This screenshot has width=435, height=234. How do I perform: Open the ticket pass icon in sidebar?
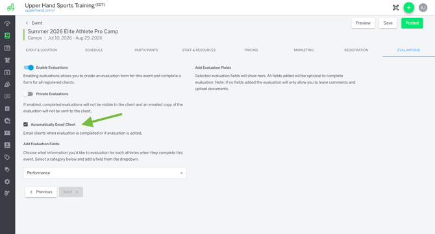pyautogui.click(x=7, y=133)
